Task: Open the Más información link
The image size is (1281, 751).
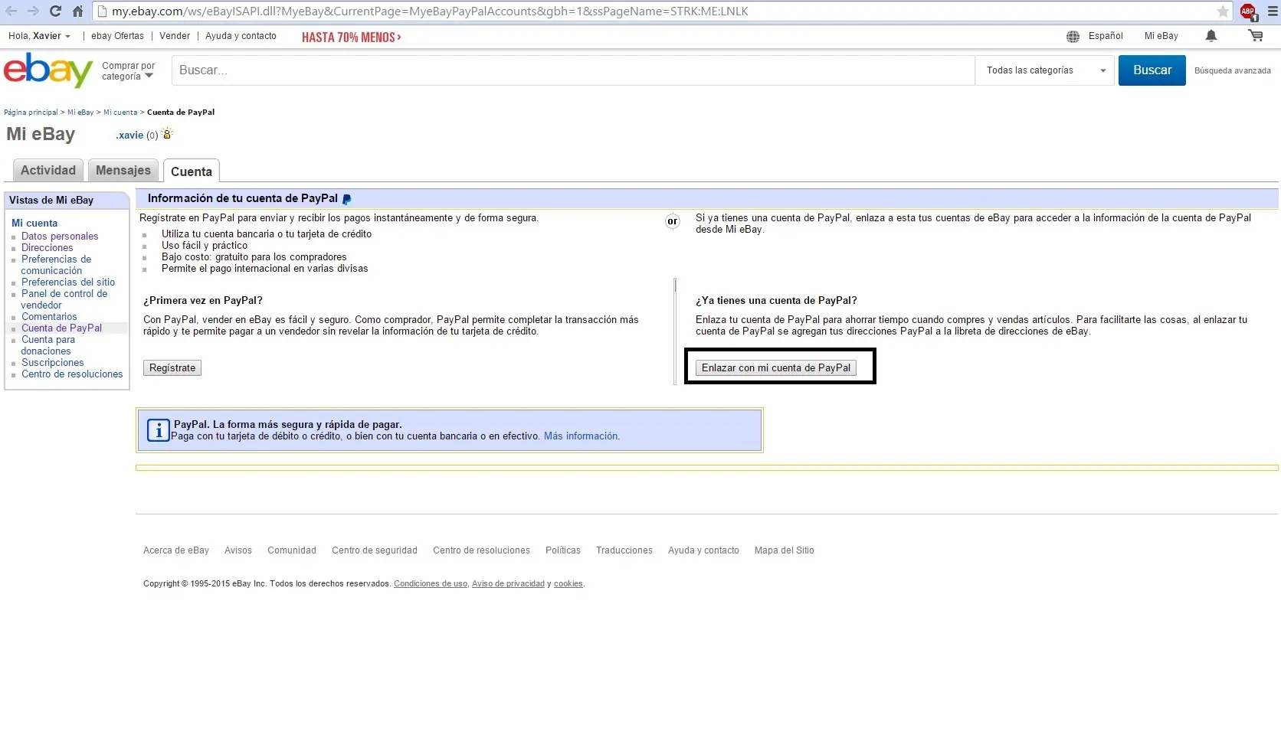Action: [582, 436]
